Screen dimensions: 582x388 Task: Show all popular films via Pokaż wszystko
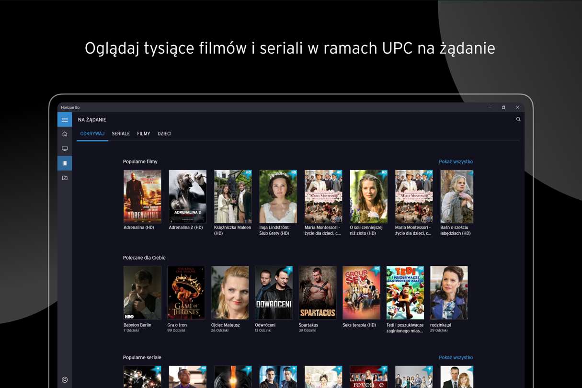pos(456,161)
